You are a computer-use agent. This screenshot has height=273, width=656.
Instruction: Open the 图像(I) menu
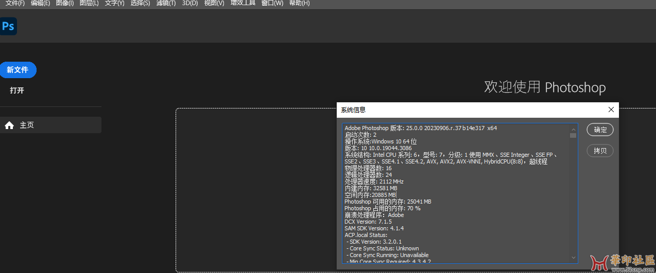tap(65, 3)
